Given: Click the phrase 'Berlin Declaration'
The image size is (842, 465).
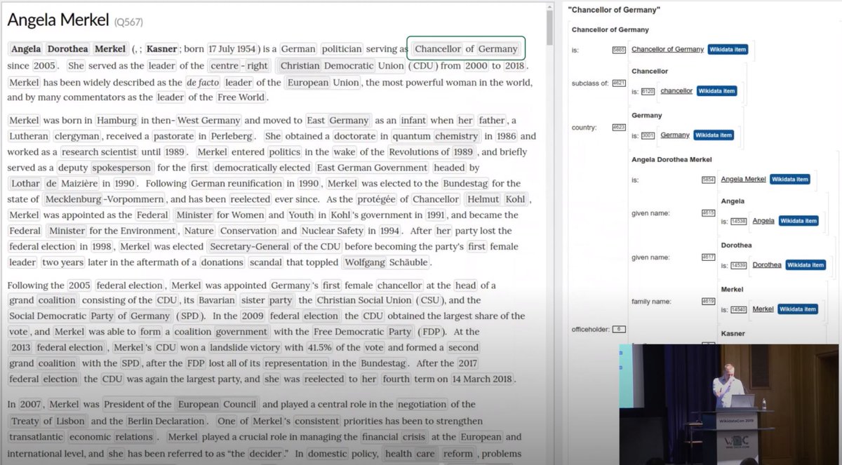Looking at the screenshot, I should tap(166, 422).
